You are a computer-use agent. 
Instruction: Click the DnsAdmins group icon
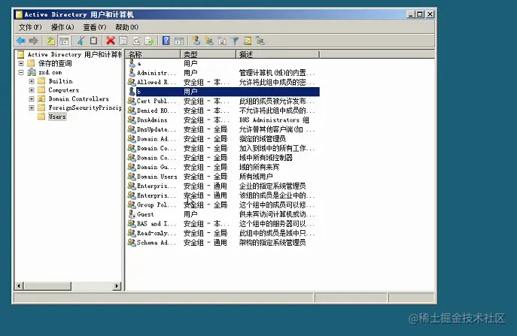[x=132, y=120]
